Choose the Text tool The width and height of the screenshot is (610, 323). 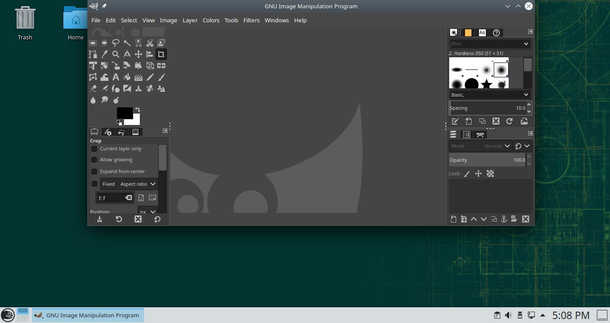tap(116, 77)
